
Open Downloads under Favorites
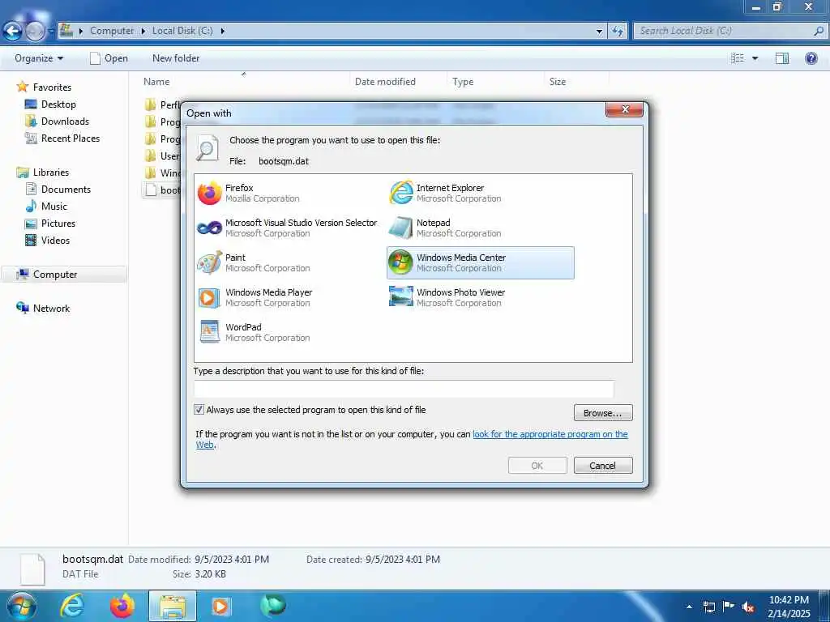click(65, 121)
